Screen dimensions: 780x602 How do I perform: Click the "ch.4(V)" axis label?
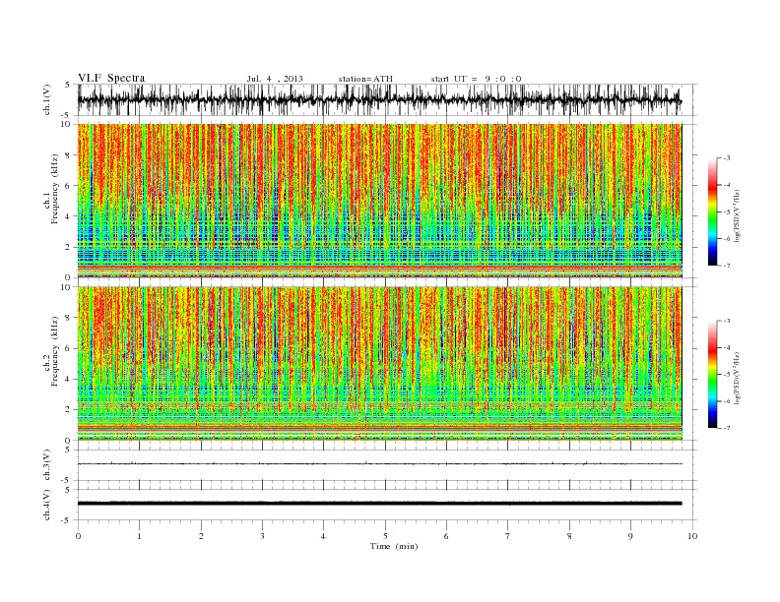[x=47, y=505]
